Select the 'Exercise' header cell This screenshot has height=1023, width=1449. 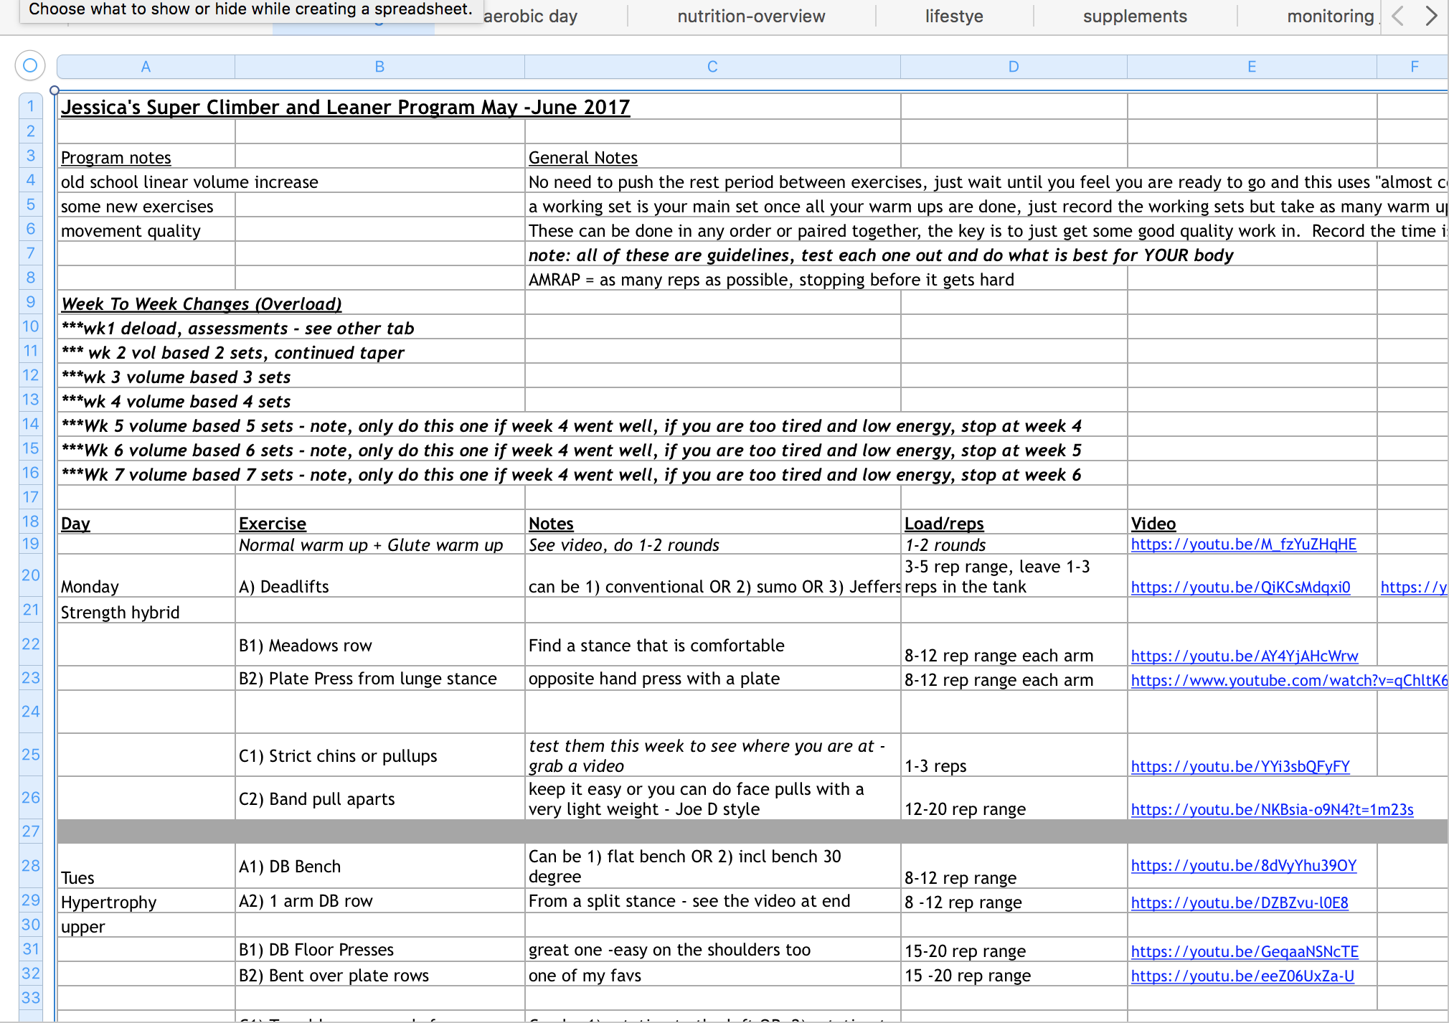379,523
